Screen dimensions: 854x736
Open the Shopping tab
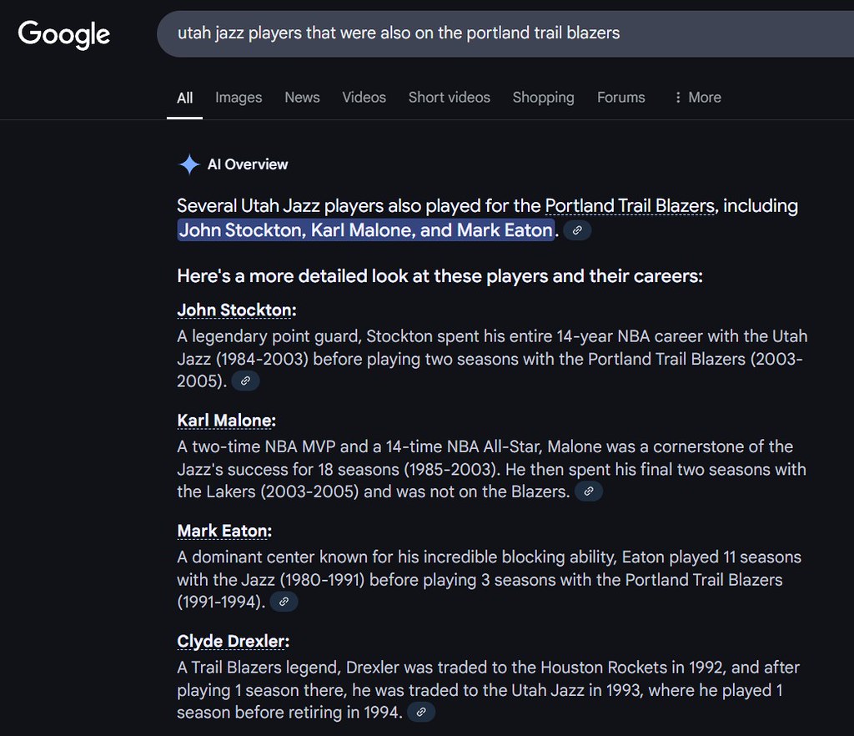click(543, 98)
